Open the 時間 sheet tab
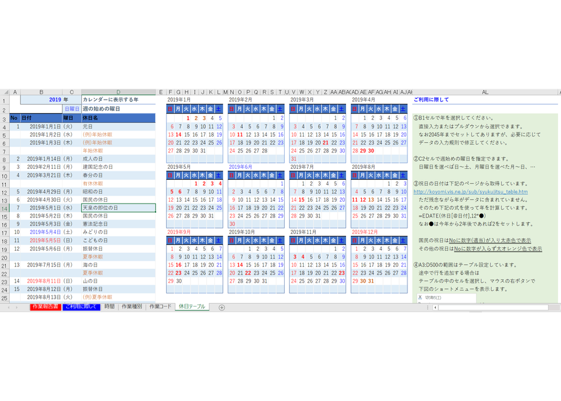The height and width of the screenshot is (401, 561). pyautogui.click(x=109, y=306)
